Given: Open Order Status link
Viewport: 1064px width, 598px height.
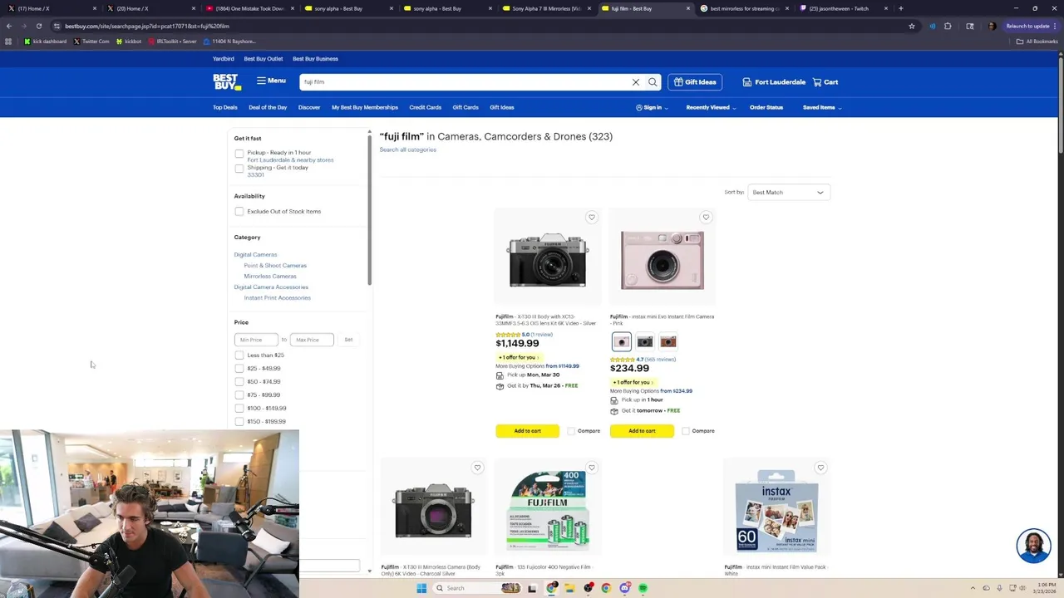Looking at the screenshot, I should pos(766,108).
